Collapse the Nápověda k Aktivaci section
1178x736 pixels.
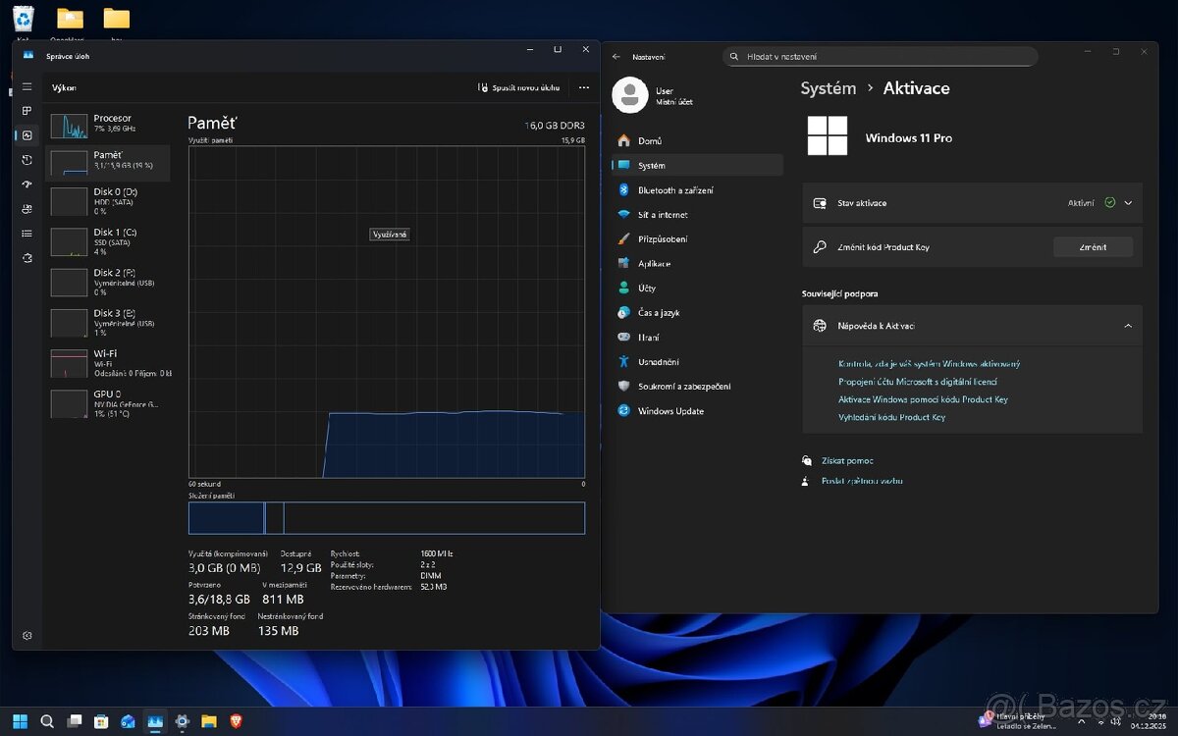coord(1128,325)
